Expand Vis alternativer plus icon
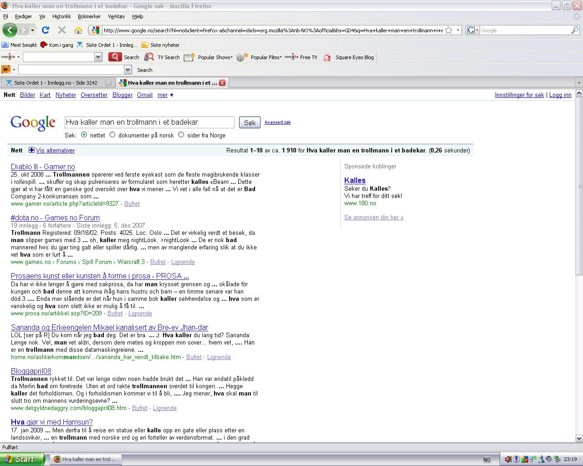Screen dimensions: 583x466 [31, 150]
